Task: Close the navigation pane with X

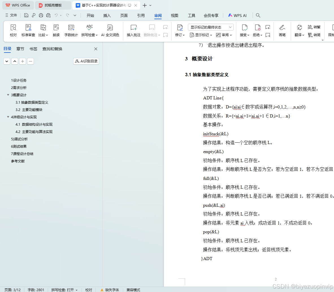Action: [96, 49]
